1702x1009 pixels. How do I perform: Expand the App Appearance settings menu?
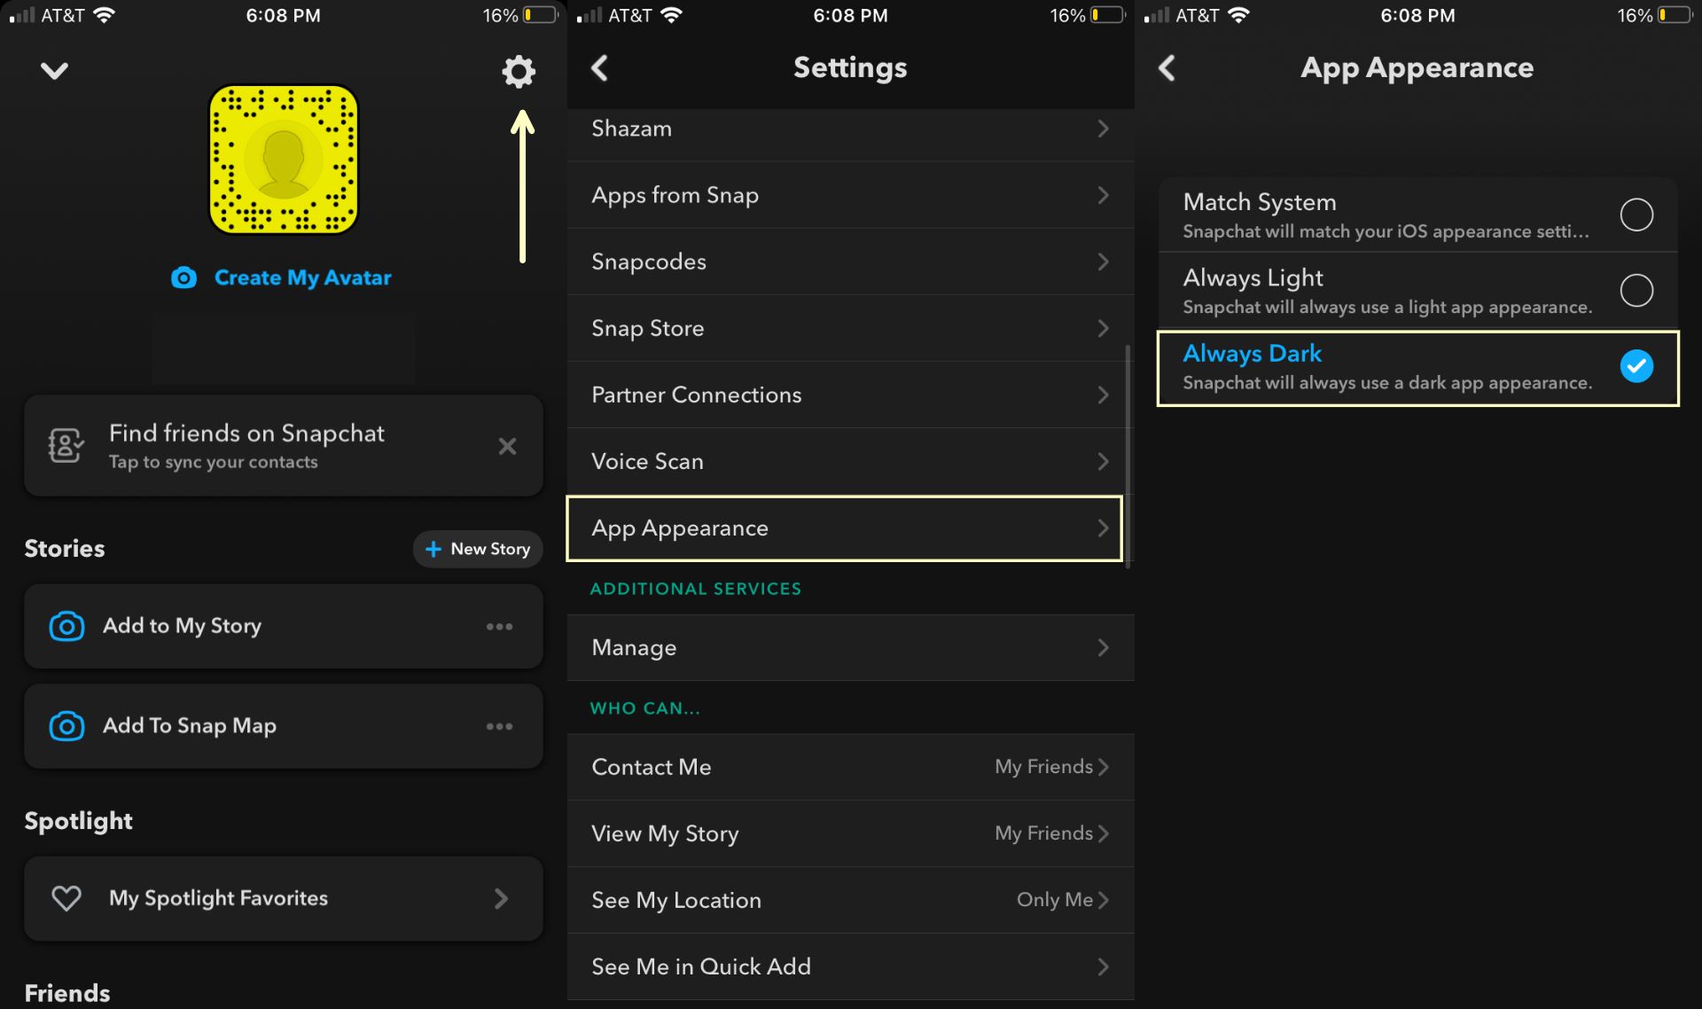pos(845,528)
